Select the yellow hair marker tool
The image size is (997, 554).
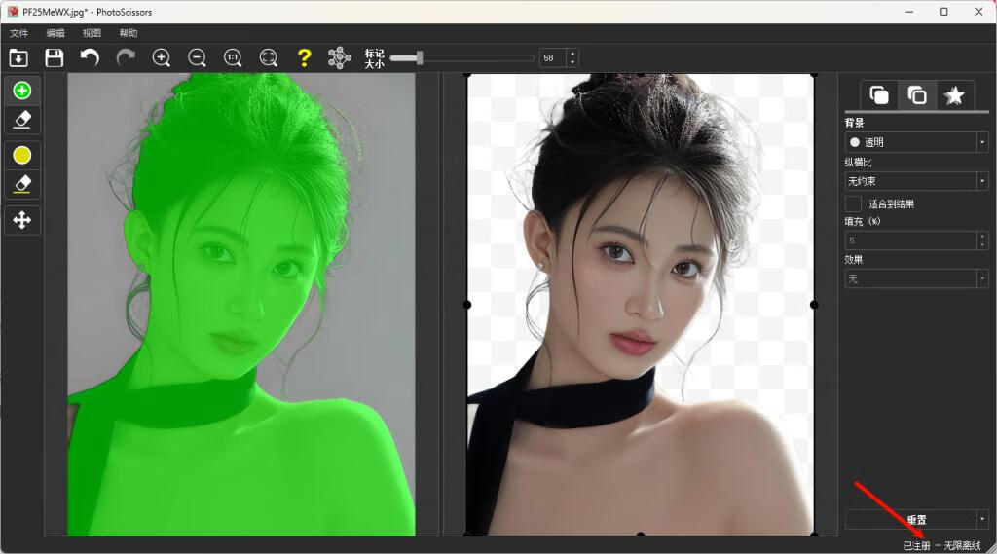point(22,155)
